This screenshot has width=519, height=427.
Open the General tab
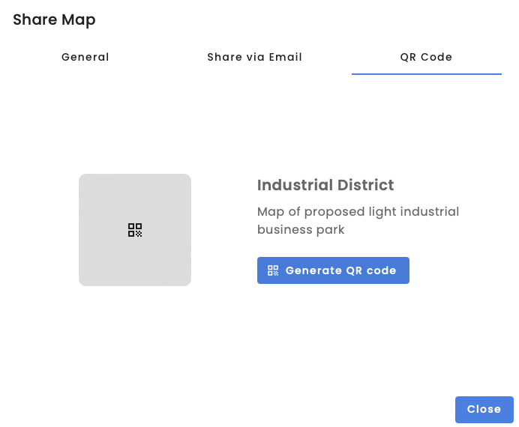click(x=85, y=57)
